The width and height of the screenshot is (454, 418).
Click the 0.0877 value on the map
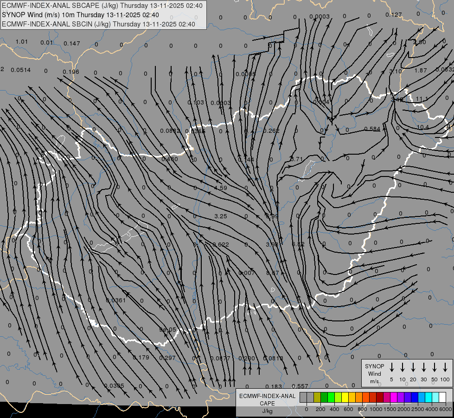220,359
